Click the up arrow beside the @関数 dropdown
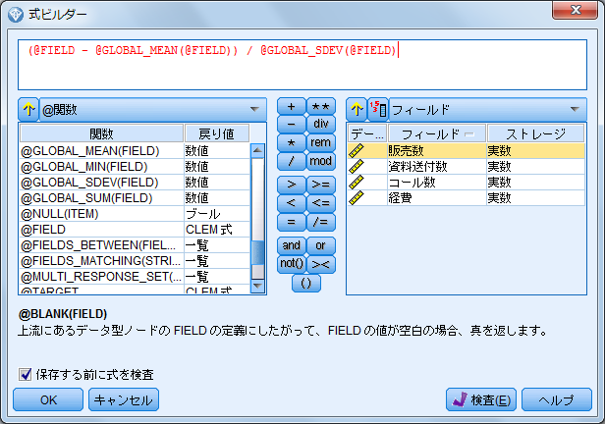The image size is (605, 424). click(28, 110)
